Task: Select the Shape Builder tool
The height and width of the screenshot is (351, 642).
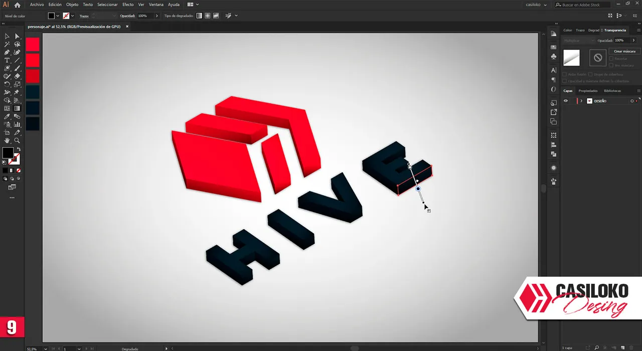Action: click(x=7, y=100)
